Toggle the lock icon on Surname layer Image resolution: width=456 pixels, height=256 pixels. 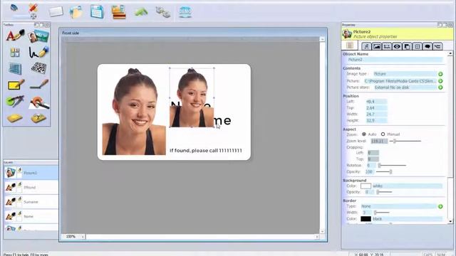tap(19, 199)
